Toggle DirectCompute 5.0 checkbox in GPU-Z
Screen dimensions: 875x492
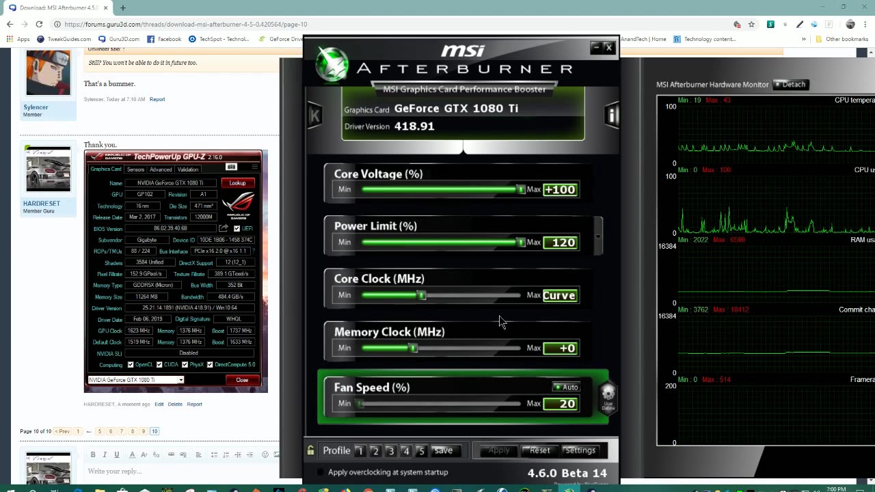point(210,364)
